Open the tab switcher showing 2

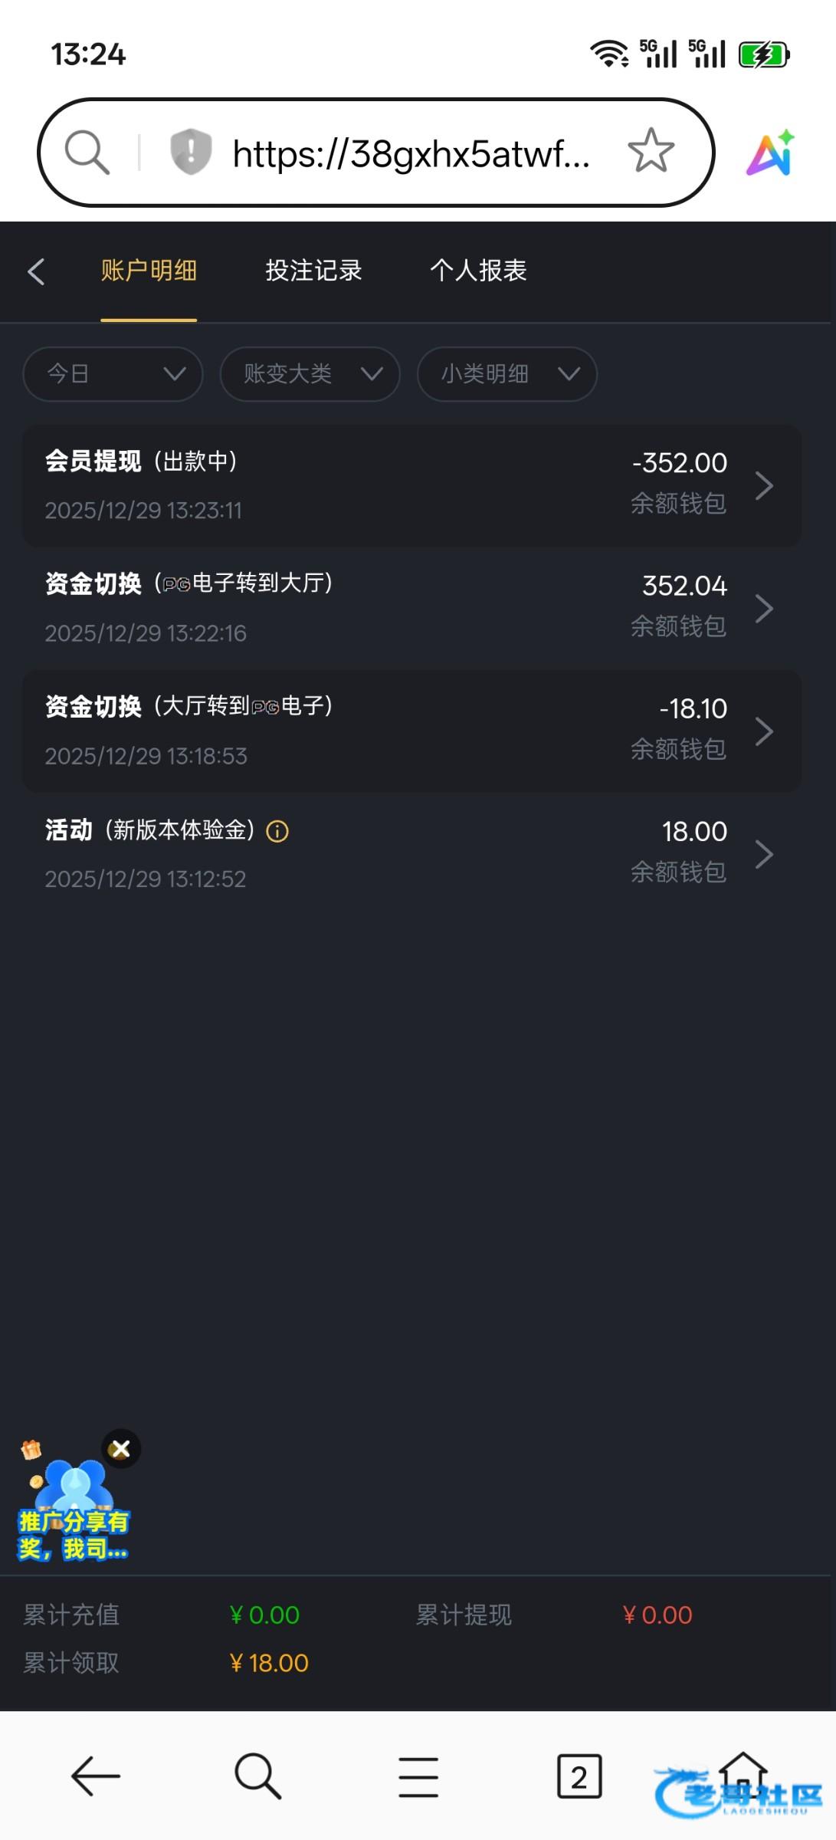[579, 1776]
